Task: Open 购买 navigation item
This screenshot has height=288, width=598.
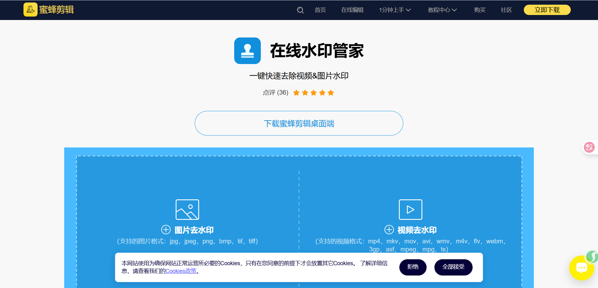Action: coord(480,10)
